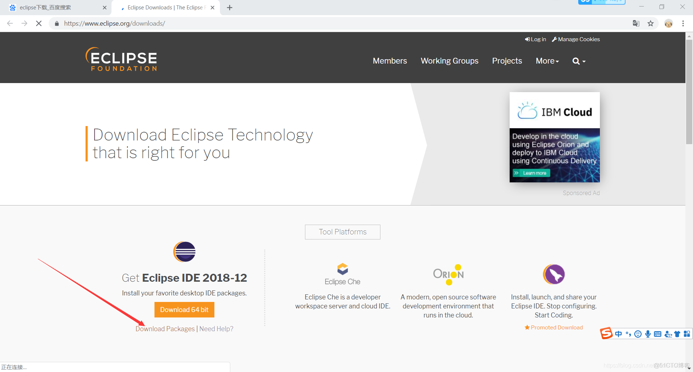Open the Sogou soft keyboard icon
Viewport: 693px width, 372px height.
pos(658,334)
